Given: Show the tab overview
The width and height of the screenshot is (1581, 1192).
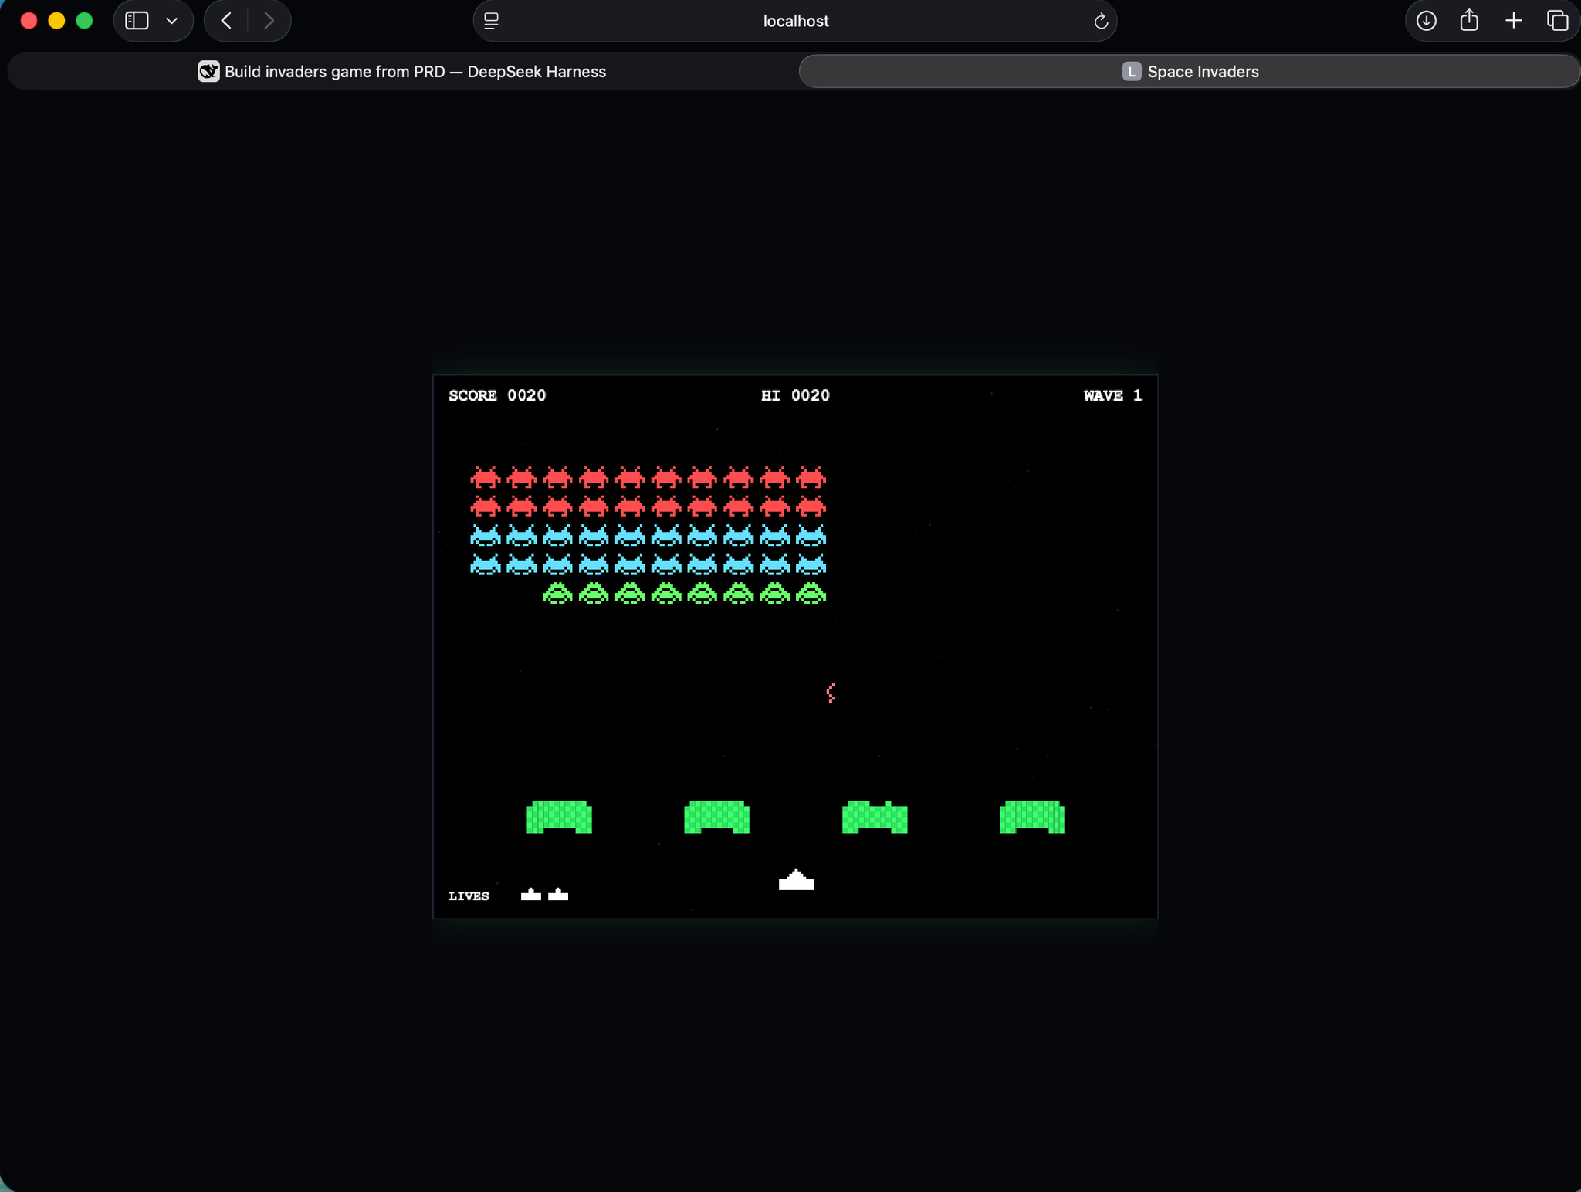Looking at the screenshot, I should coord(1557,21).
